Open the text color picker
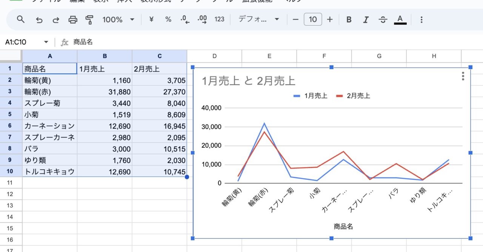The height and width of the screenshot is (252, 483). pyautogui.click(x=400, y=20)
